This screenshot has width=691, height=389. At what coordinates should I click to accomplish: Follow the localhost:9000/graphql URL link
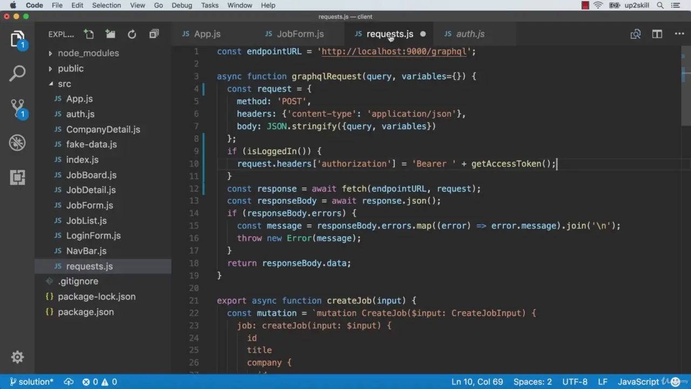(394, 52)
